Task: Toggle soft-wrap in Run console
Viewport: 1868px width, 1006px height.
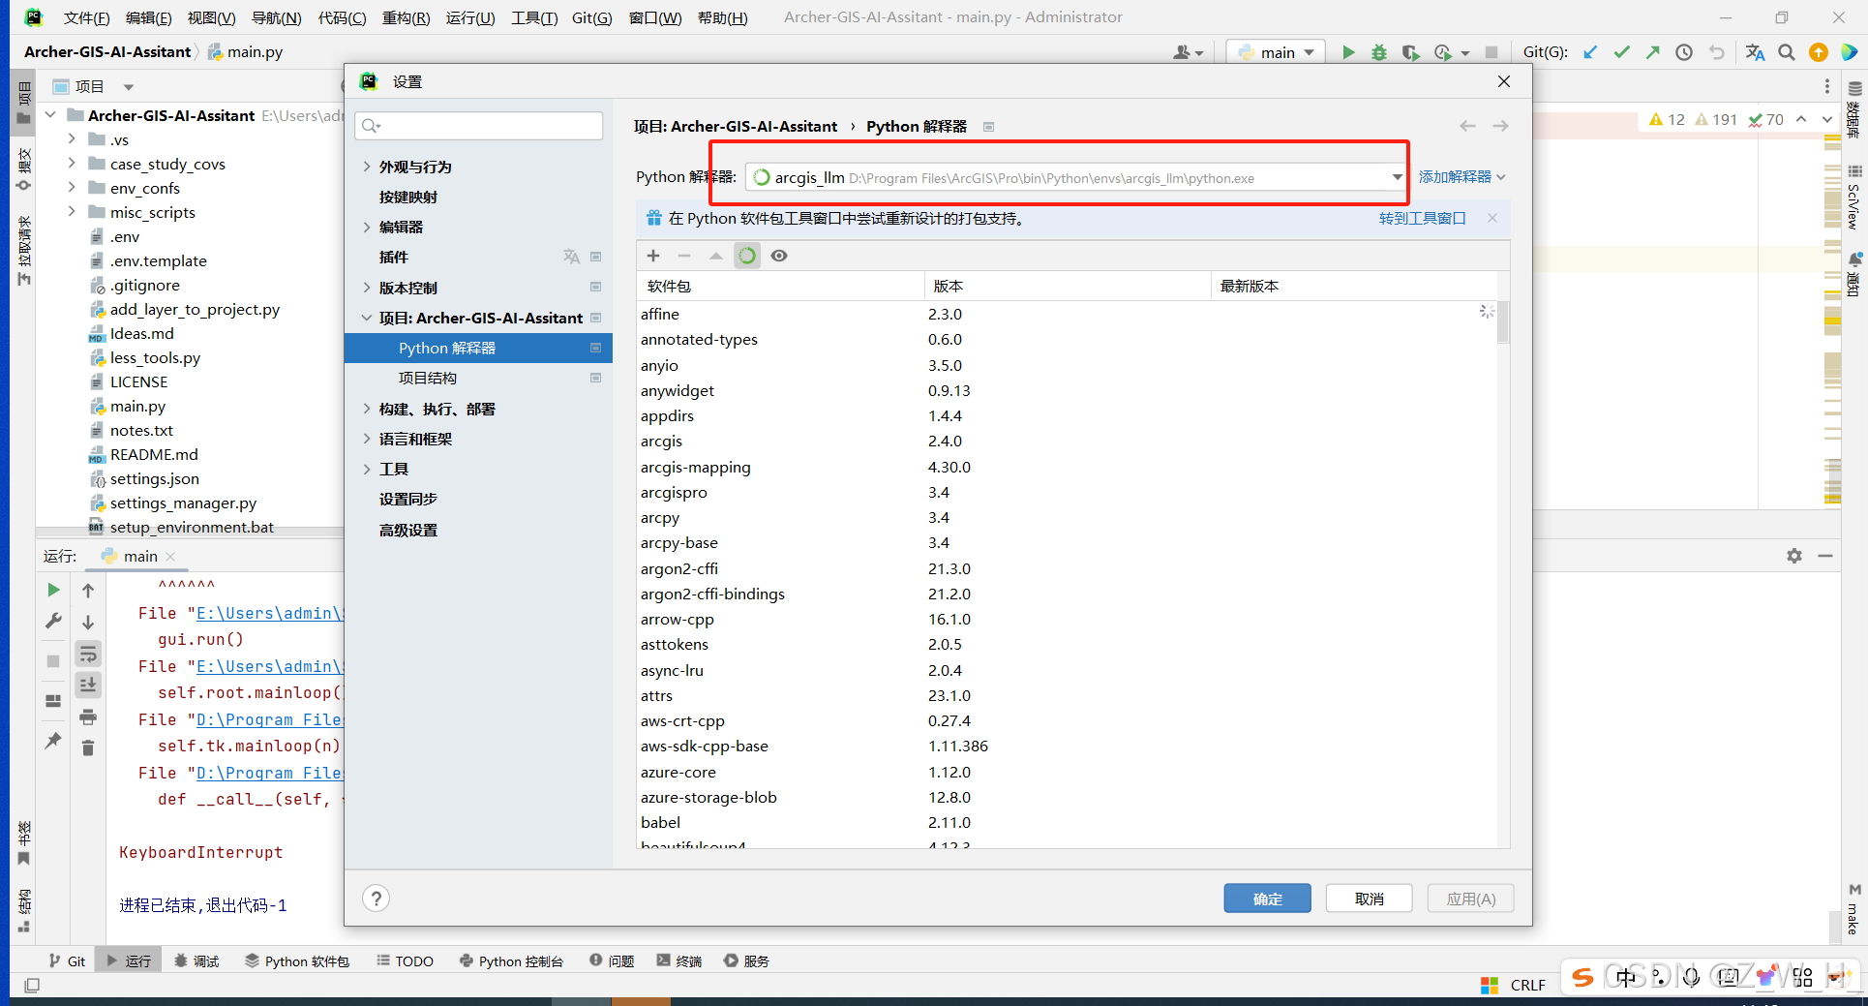Action: pyautogui.click(x=88, y=654)
